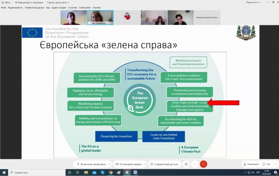Start sharing with Совместный доступ button
The image size is (279, 176).
coord(164,164)
